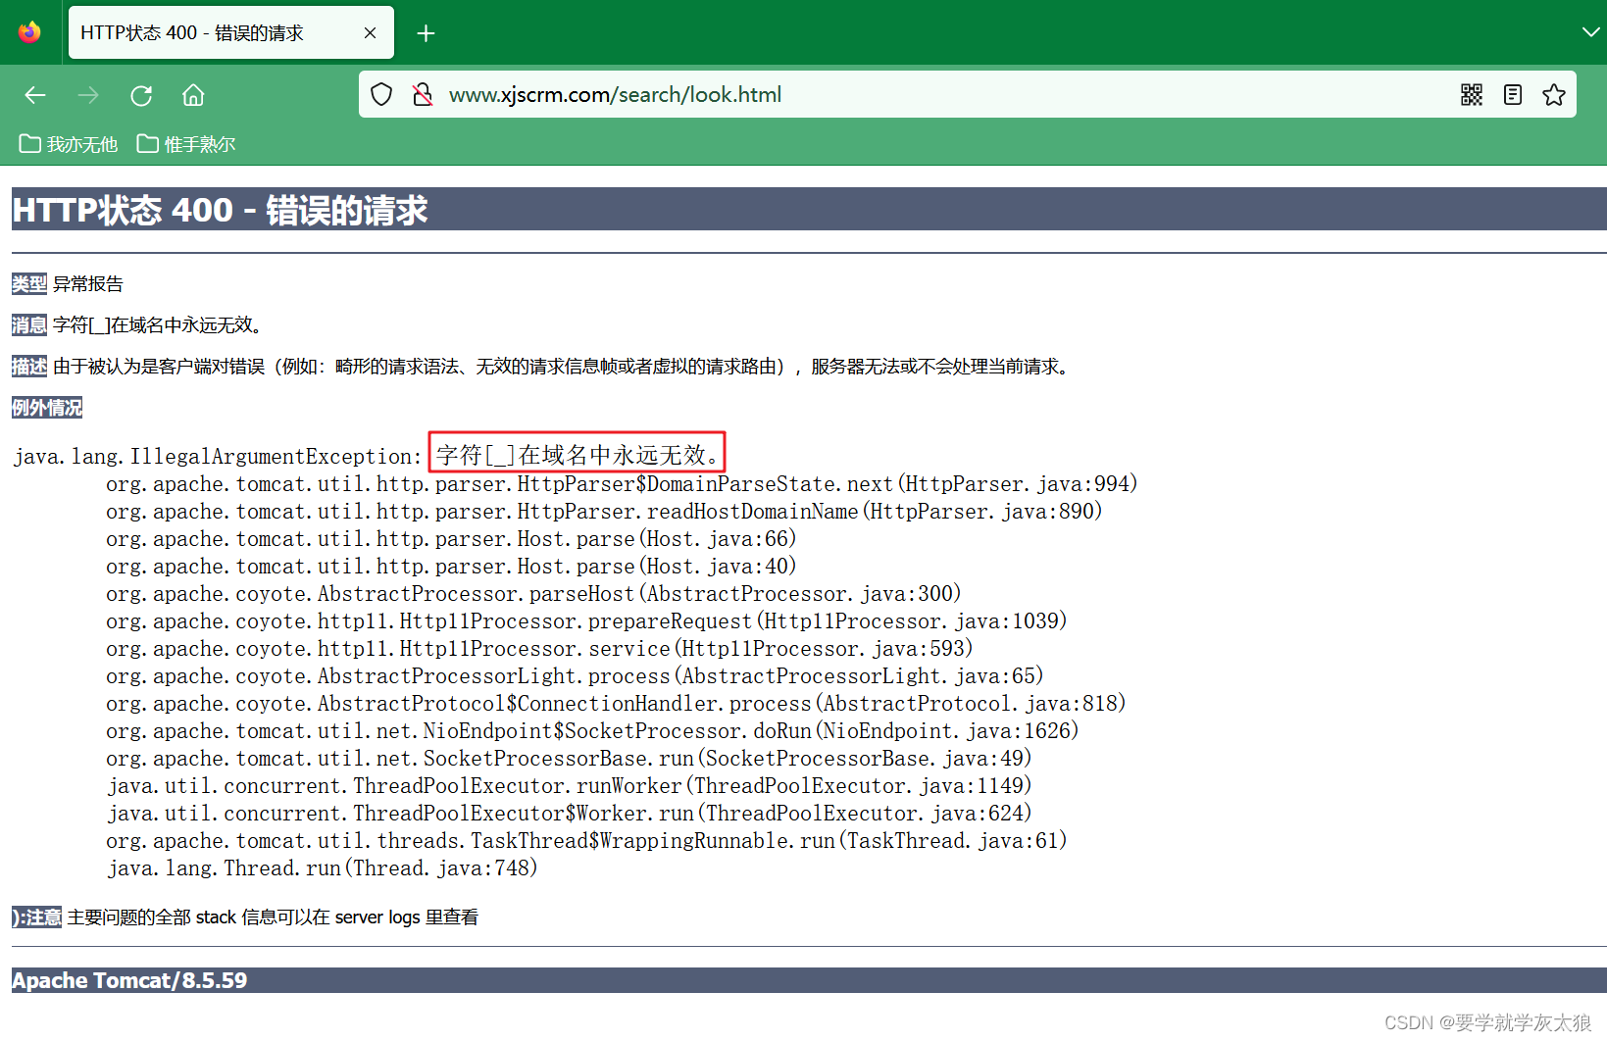Click the java.lang.IllegalArgumentException text
The height and width of the screenshot is (1041, 1607).
click(x=218, y=457)
